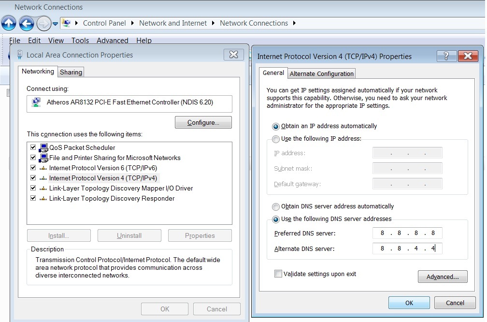Click the Atheros AR8132 adapter name field
Image resolution: width=487 pixels, height=322 pixels.
(129, 103)
